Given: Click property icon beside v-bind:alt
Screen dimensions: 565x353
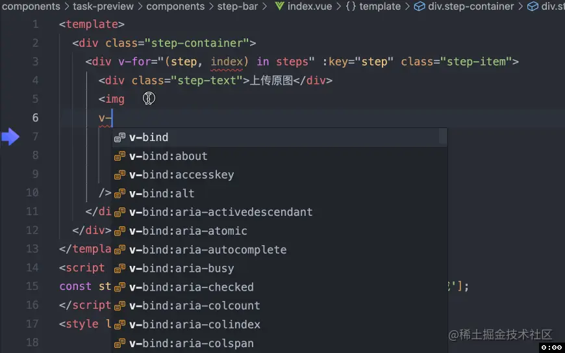Looking at the screenshot, I should [x=119, y=194].
